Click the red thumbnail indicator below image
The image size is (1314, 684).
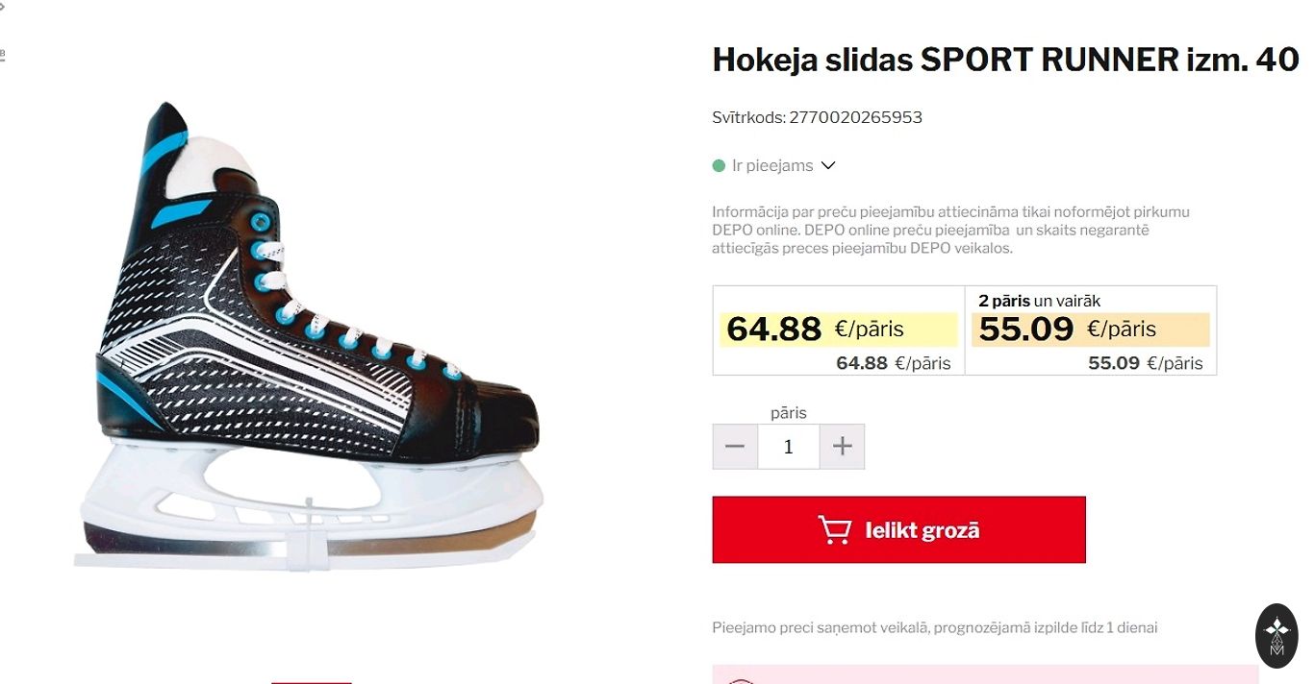tap(312, 681)
